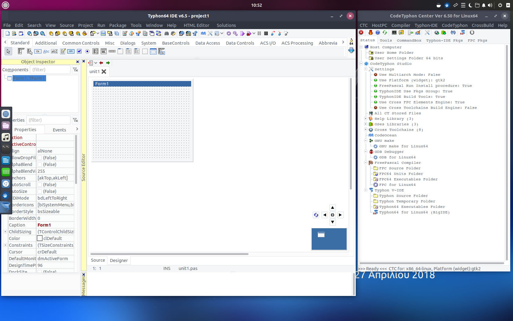The image size is (513, 321).
Task: Click the Pause toolbar icon
Action: pyautogui.click(x=259, y=33)
